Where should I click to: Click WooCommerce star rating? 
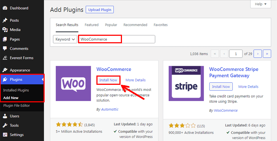69,125
